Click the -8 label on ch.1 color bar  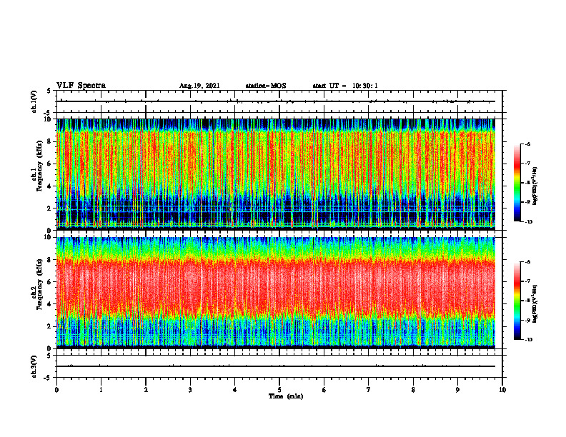tap(528, 183)
